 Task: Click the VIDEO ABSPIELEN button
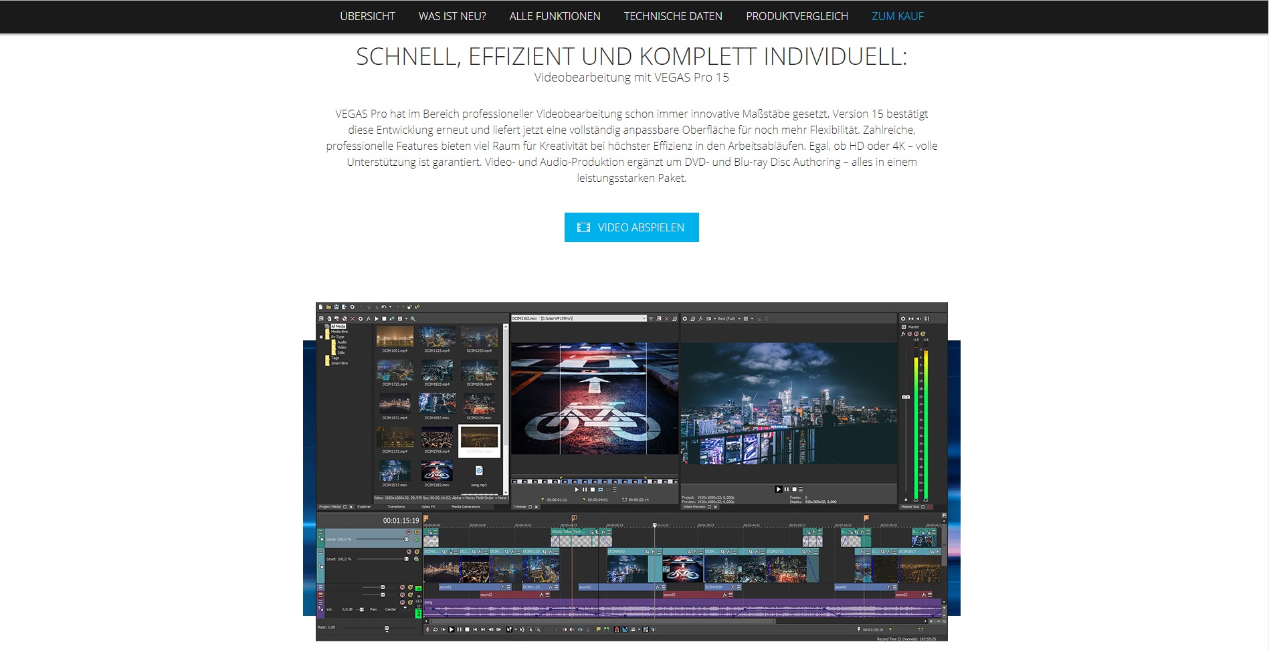(631, 227)
